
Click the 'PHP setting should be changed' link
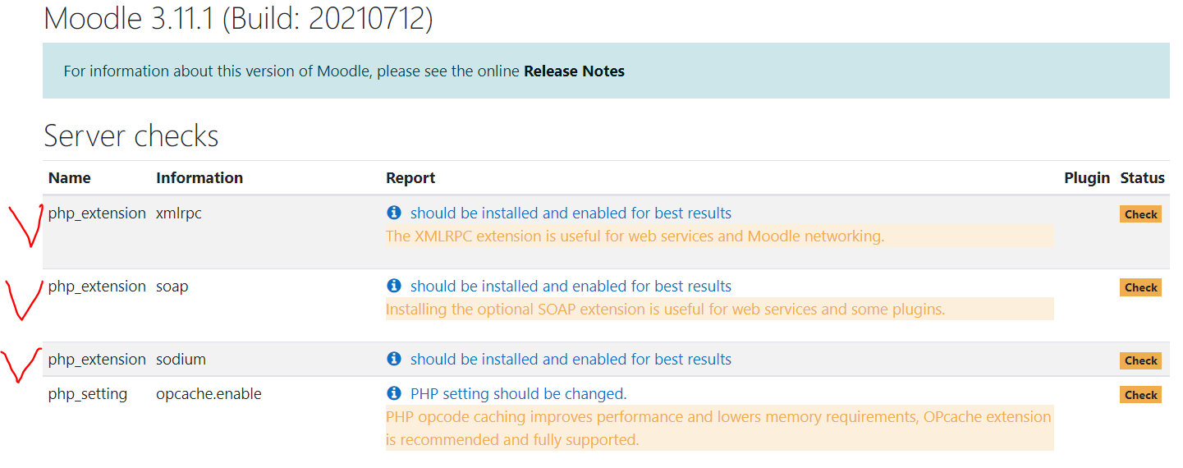[518, 394]
